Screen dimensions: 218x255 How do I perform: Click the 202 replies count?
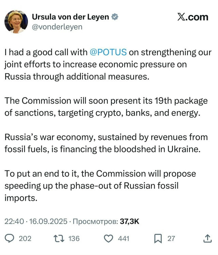(25, 239)
